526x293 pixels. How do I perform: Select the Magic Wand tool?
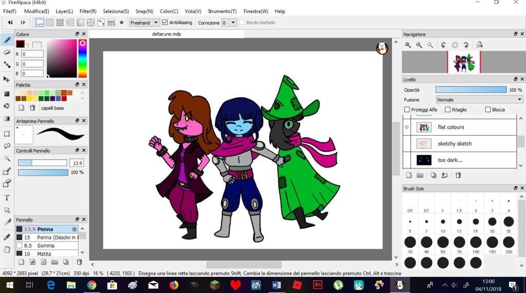coord(7,158)
